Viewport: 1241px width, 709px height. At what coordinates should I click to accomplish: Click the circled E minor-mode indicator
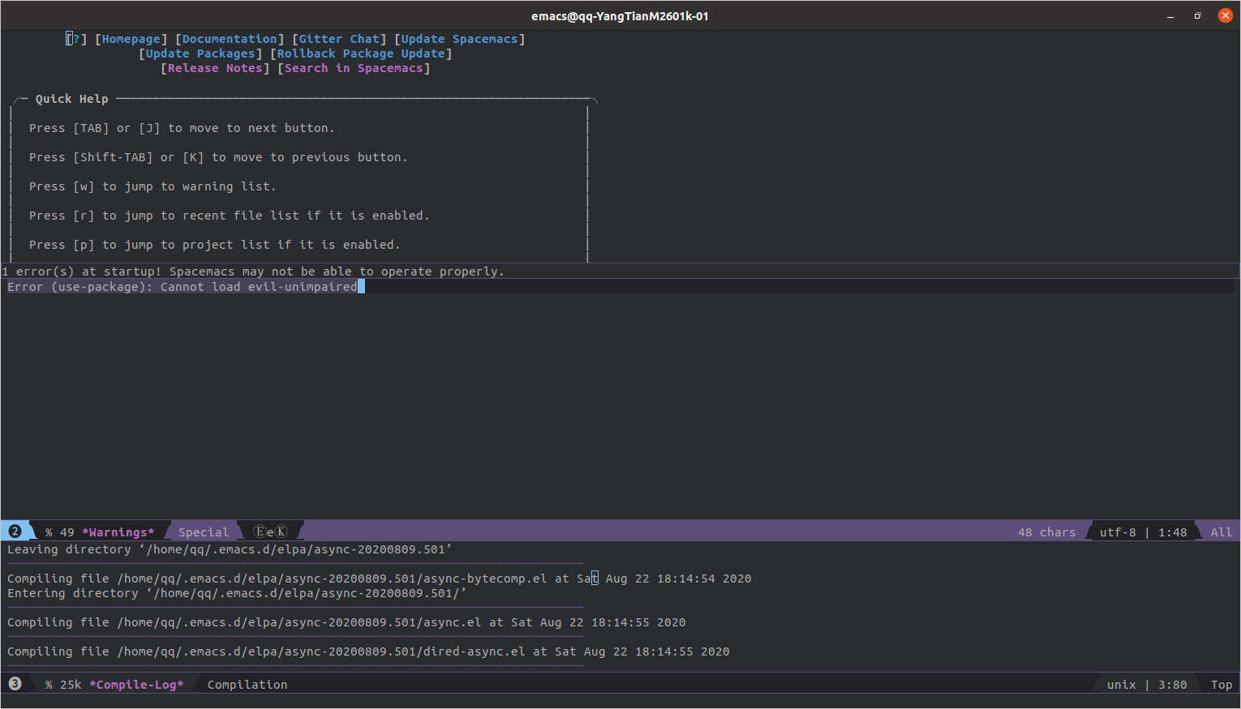tap(260, 532)
